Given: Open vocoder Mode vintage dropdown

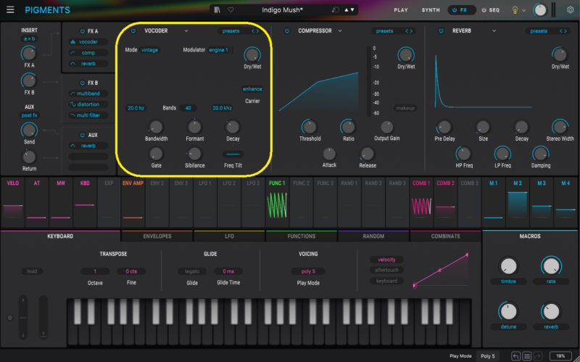Looking at the screenshot, I should click(x=150, y=50).
